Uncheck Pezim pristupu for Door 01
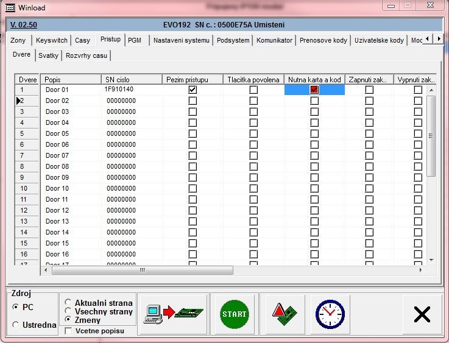Screen dimensions: 449x343 point(193,90)
